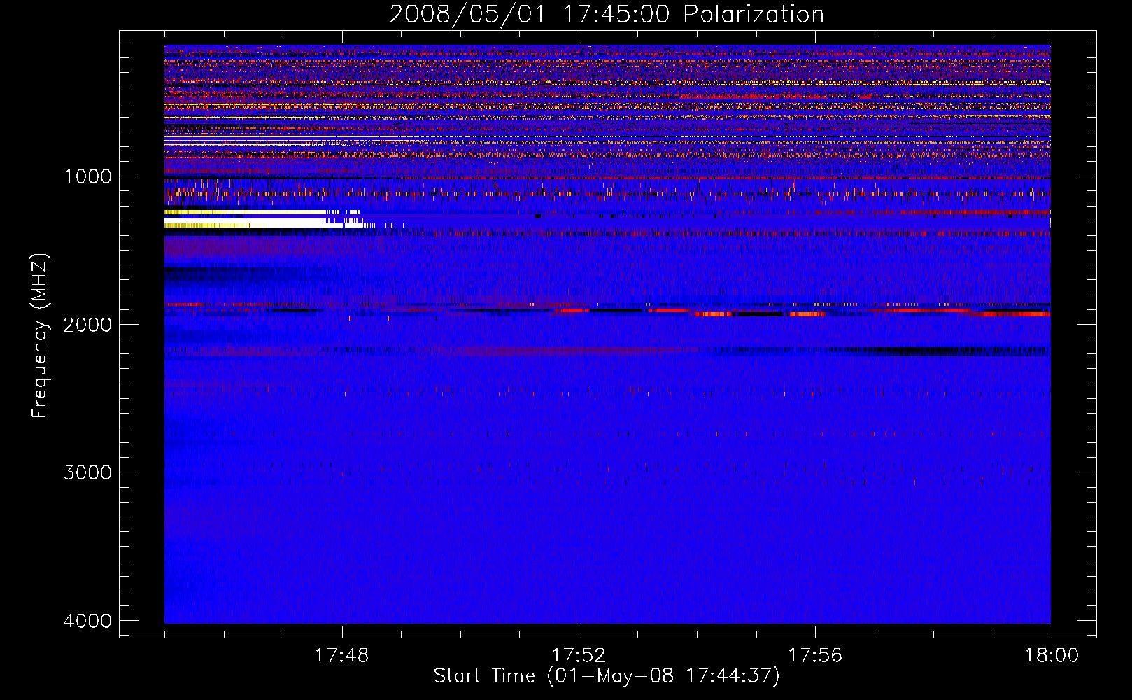Click the 17:48 time tick label
1132x700 pixels.
click(342, 656)
